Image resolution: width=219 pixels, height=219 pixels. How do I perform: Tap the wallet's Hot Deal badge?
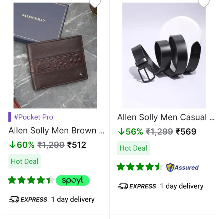tap(24, 161)
